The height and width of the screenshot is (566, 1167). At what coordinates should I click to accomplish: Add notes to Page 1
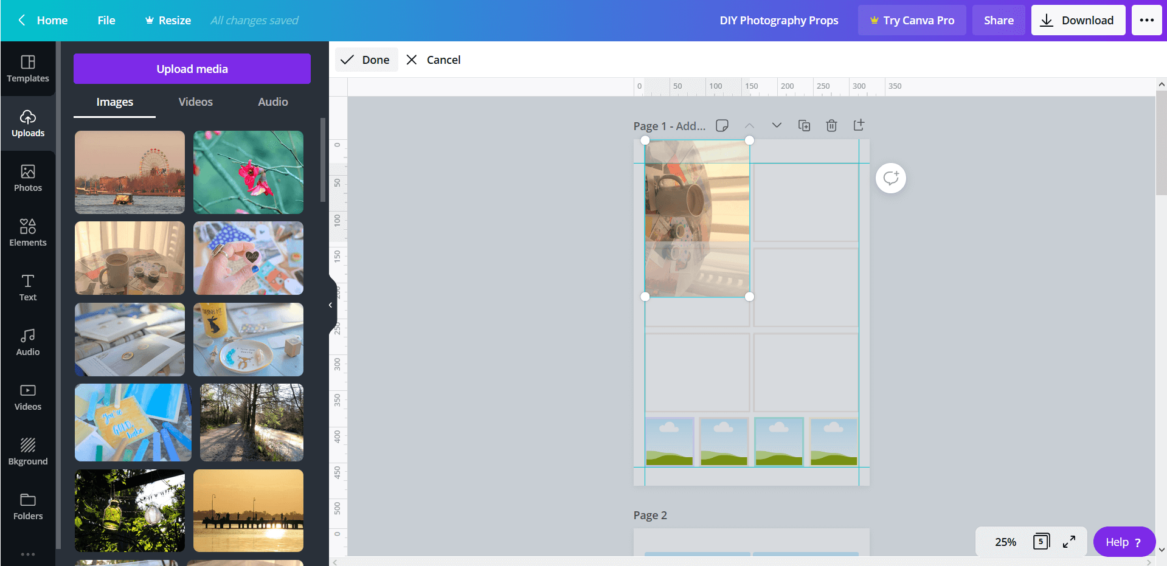click(722, 125)
